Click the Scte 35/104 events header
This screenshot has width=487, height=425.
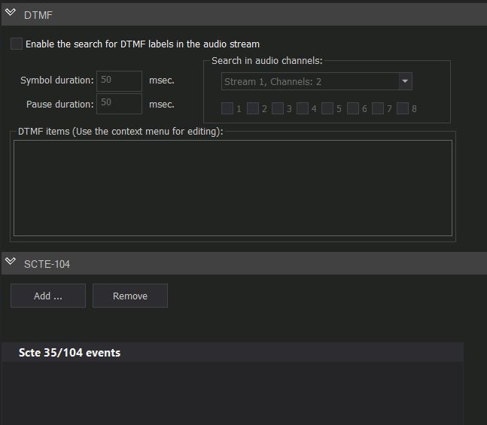[x=233, y=352]
